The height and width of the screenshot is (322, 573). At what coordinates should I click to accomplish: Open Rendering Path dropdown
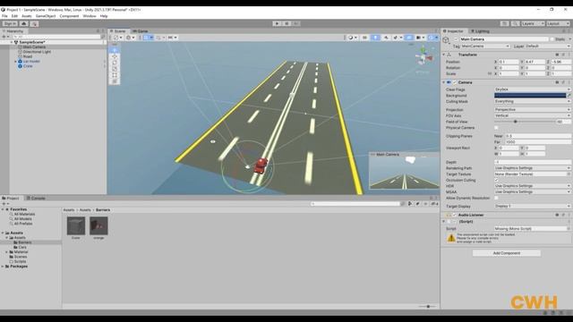532,168
